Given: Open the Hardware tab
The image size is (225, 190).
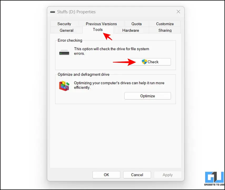Looking at the screenshot, I should [x=131, y=30].
